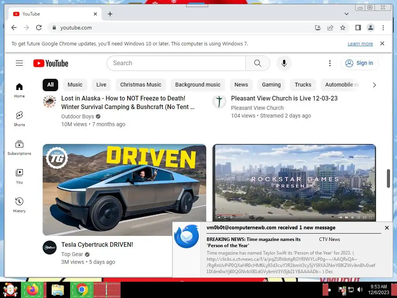
Task: Click Chrome icon in taskbar
Action: 81,290
